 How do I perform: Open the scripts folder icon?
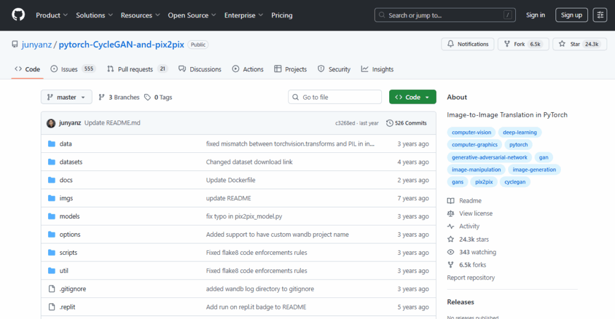click(x=52, y=252)
